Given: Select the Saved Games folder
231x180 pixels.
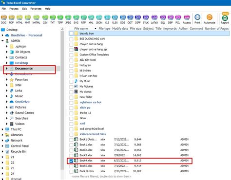Looking at the screenshot, I should (x=24, y=113).
